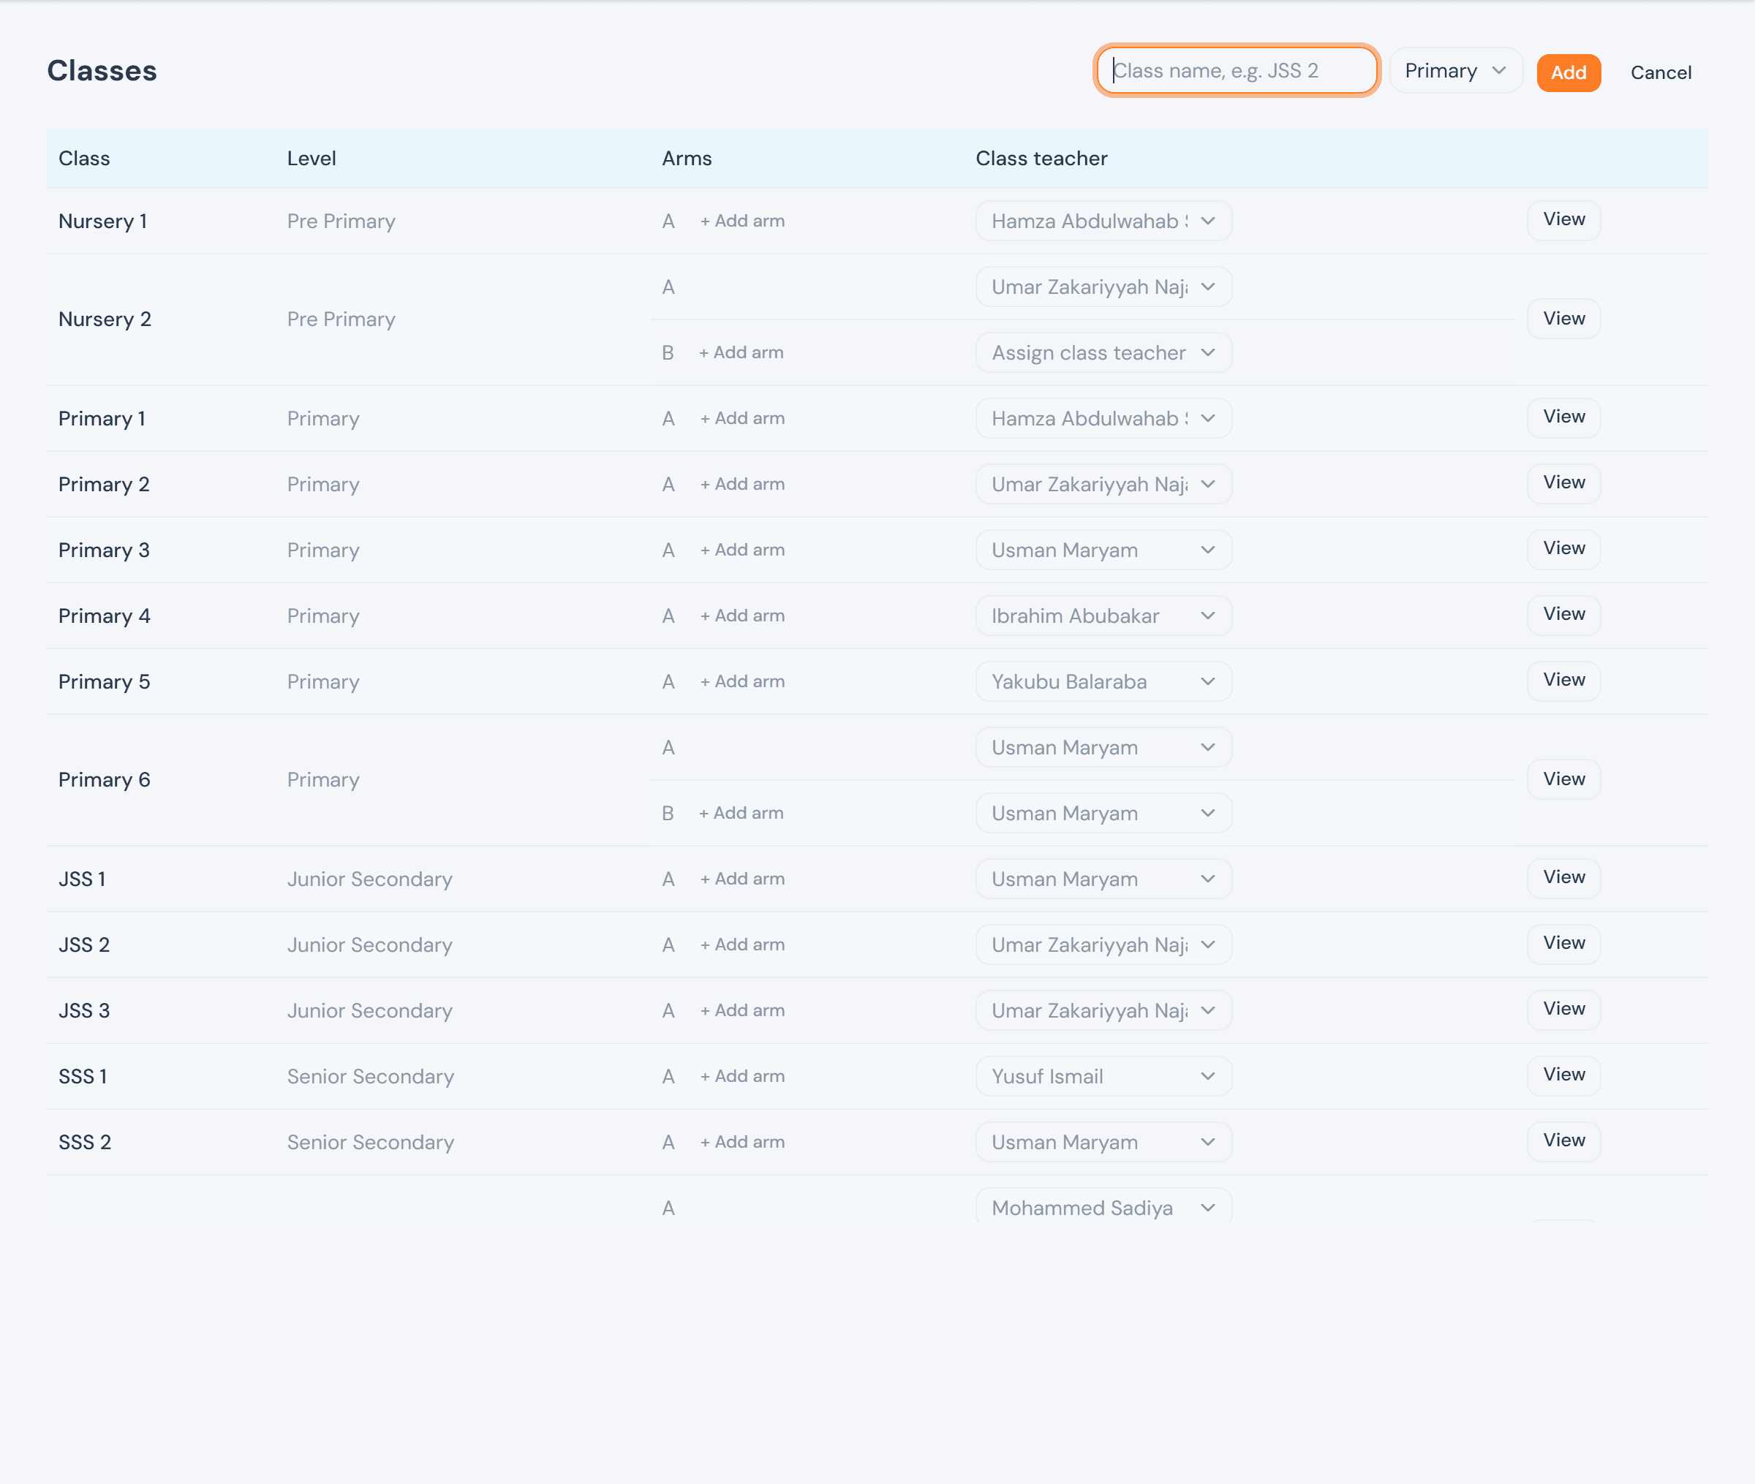The width and height of the screenshot is (1755, 1484).
Task: Open Primary 6 arm B teacher dropdown
Action: [1103, 813]
